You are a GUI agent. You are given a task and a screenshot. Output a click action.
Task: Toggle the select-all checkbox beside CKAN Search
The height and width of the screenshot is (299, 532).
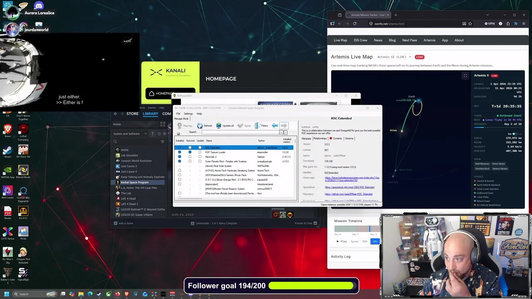(x=179, y=134)
